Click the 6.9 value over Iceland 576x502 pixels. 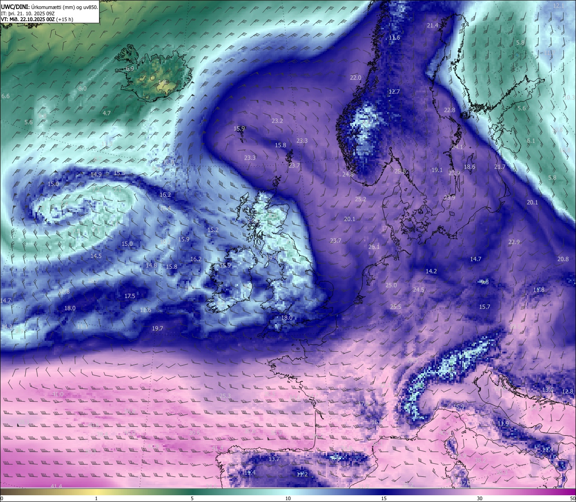[x=130, y=69]
